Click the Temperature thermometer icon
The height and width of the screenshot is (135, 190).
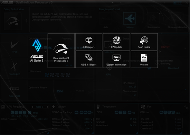[98, 107]
